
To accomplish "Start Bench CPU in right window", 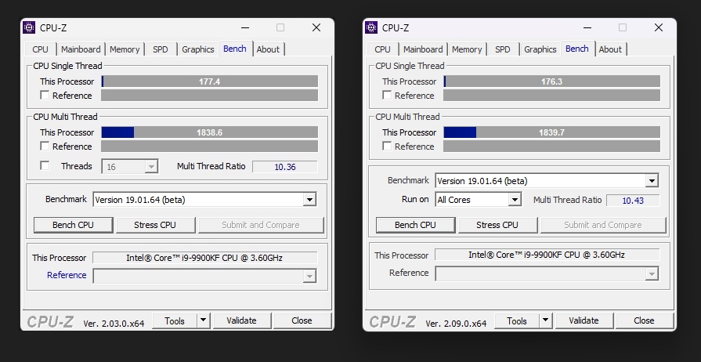I will 416,225.
